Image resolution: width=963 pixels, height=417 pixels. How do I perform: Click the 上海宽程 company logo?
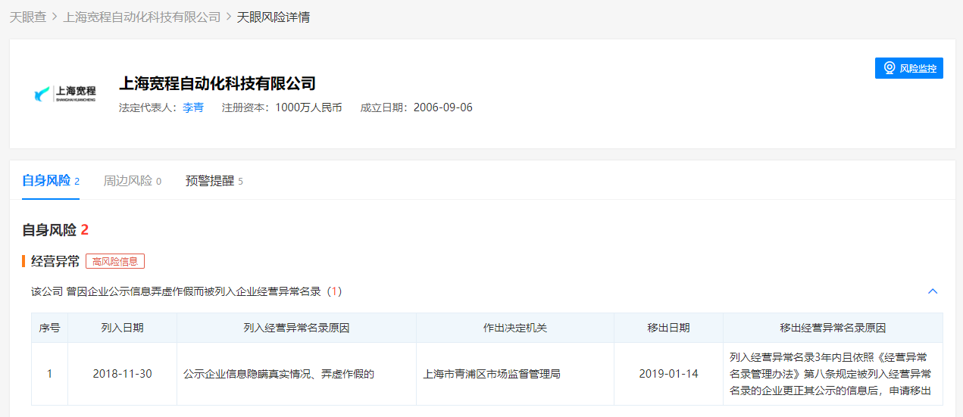pyautogui.click(x=64, y=94)
